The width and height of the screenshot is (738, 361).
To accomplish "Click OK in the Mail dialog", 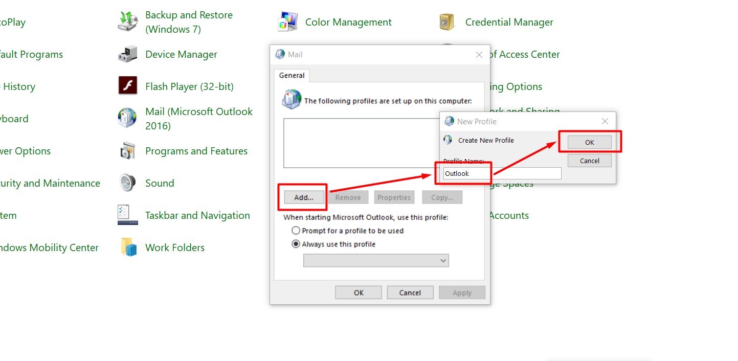I will pos(359,292).
